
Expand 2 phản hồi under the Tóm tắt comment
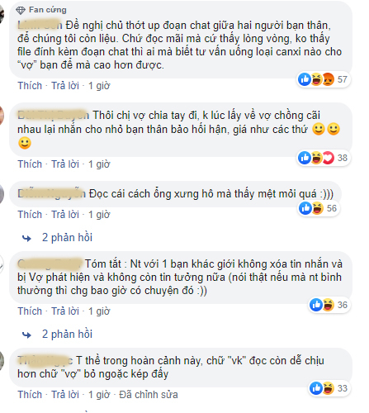coord(67,334)
